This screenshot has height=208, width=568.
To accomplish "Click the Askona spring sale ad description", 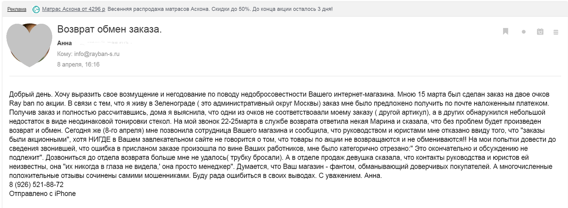I will (220, 9).
